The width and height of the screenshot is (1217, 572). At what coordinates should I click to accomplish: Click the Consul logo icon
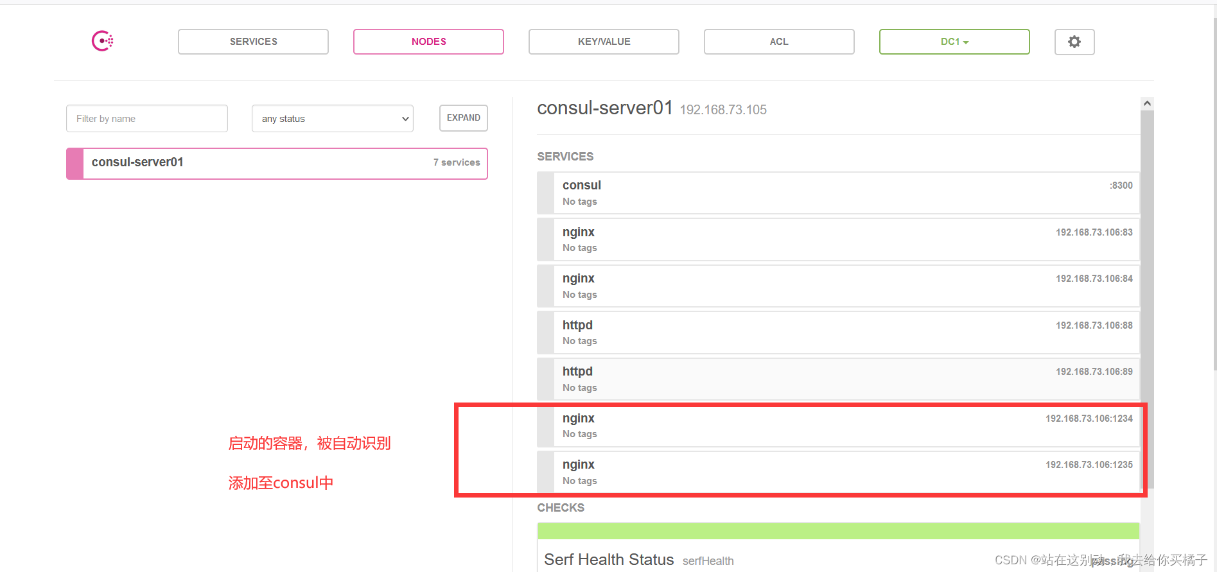103,41
